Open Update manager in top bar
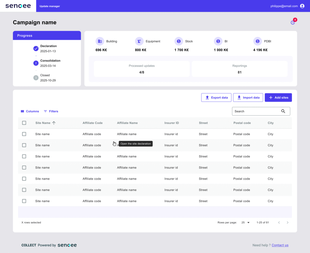Viewport: 310px width, 253px height. (x=50, y=6)
